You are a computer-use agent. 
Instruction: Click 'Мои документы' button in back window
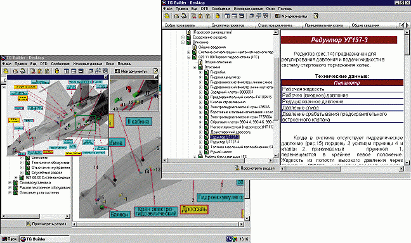(x=131, y=71)
